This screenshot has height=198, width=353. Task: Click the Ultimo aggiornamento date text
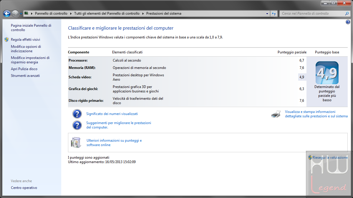pos(102,162)
